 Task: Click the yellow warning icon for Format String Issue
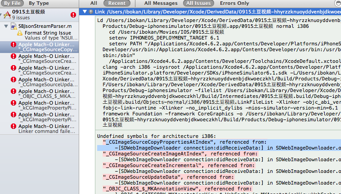(x=20, y=33)
